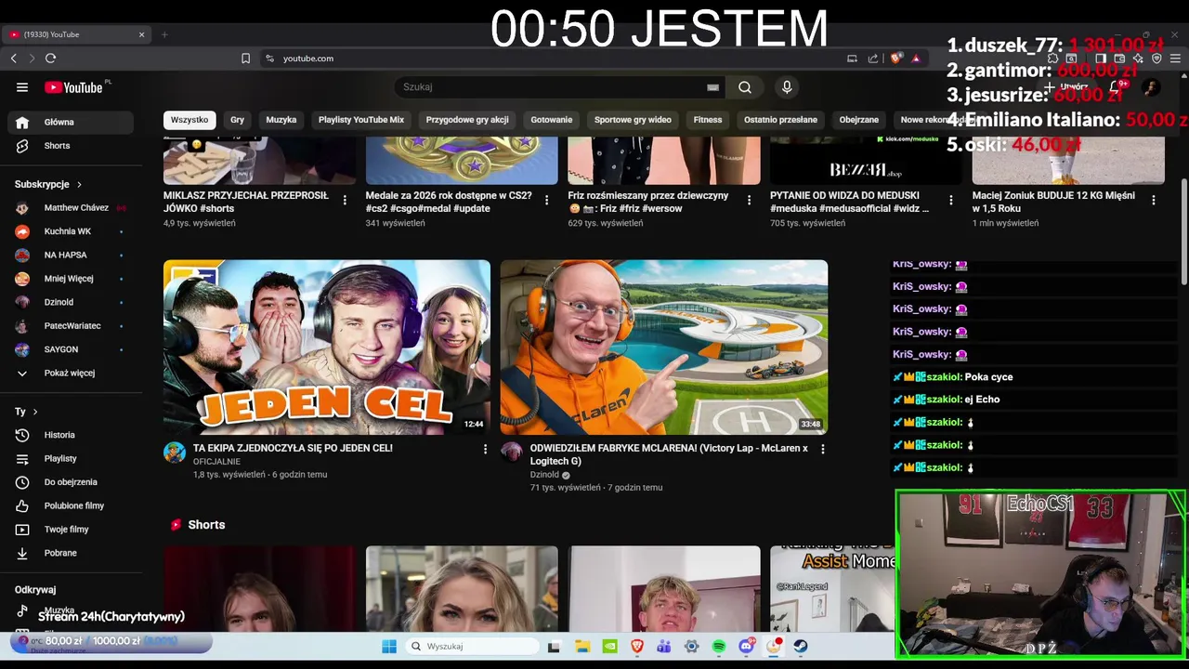Open options for Maciej Zoniuk video

(1153, 200)
